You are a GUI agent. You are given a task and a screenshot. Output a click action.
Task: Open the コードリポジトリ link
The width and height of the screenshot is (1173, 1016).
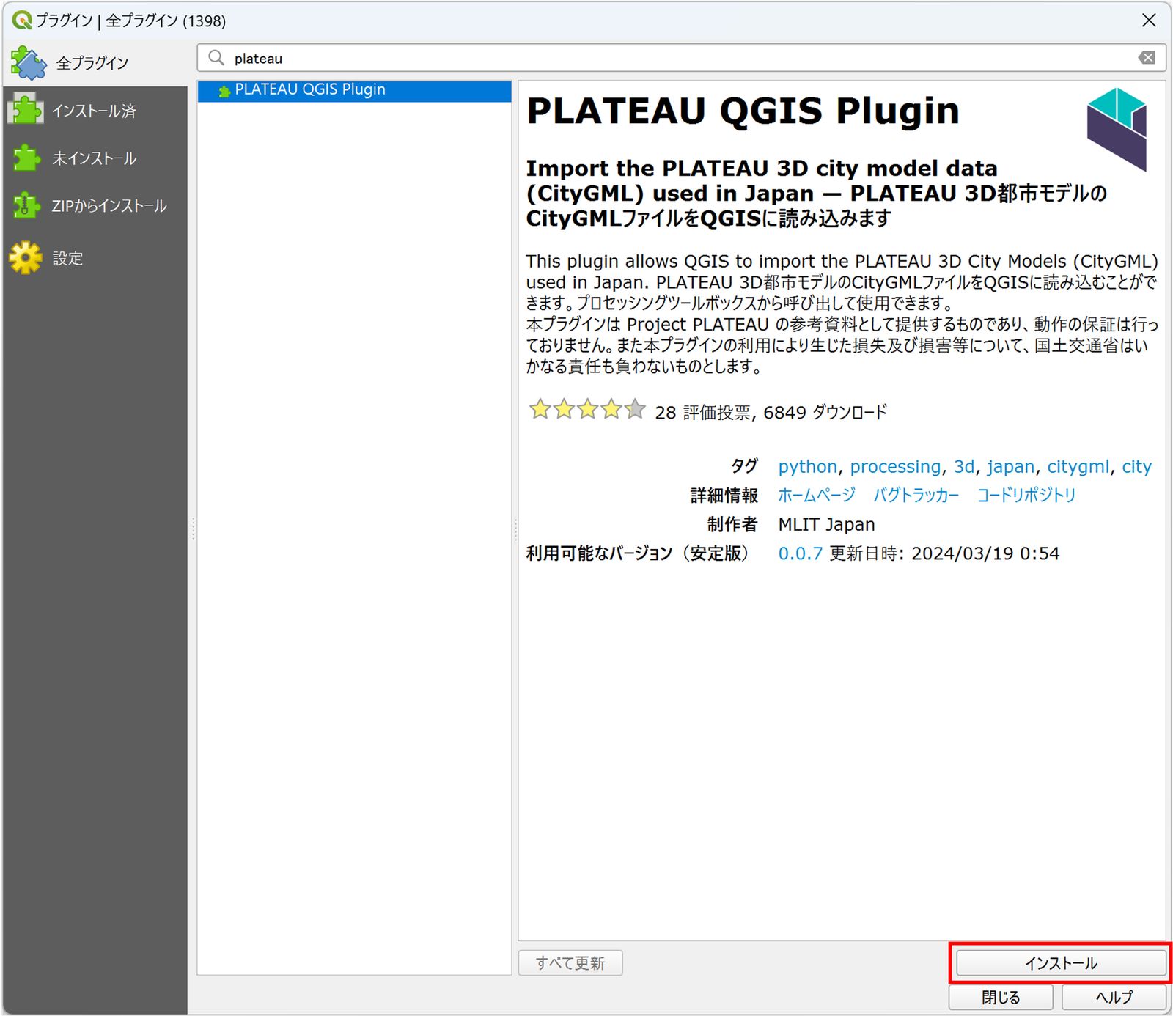click(1026, 496)
